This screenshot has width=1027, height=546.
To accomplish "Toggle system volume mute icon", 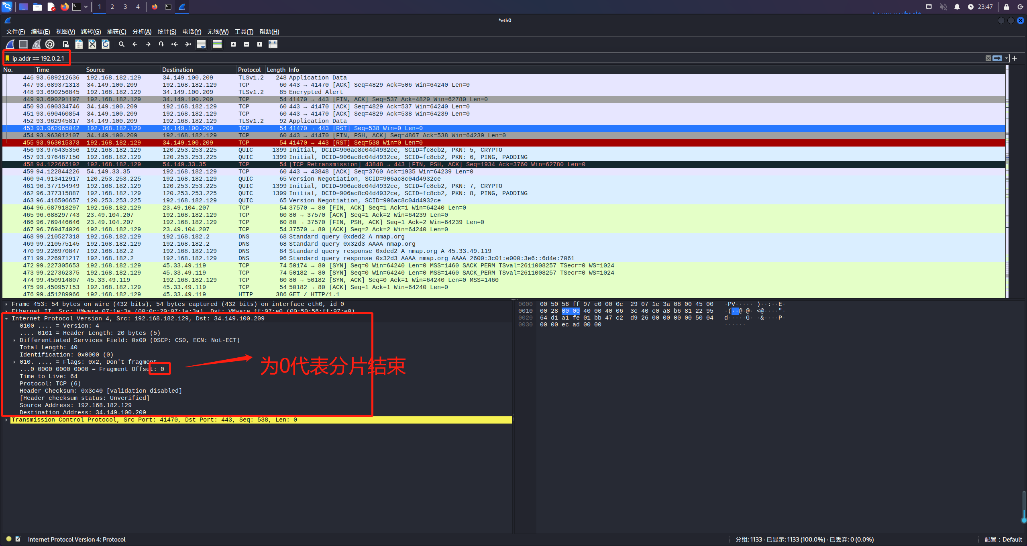I will pyautogui.click(x=943, y=7).
